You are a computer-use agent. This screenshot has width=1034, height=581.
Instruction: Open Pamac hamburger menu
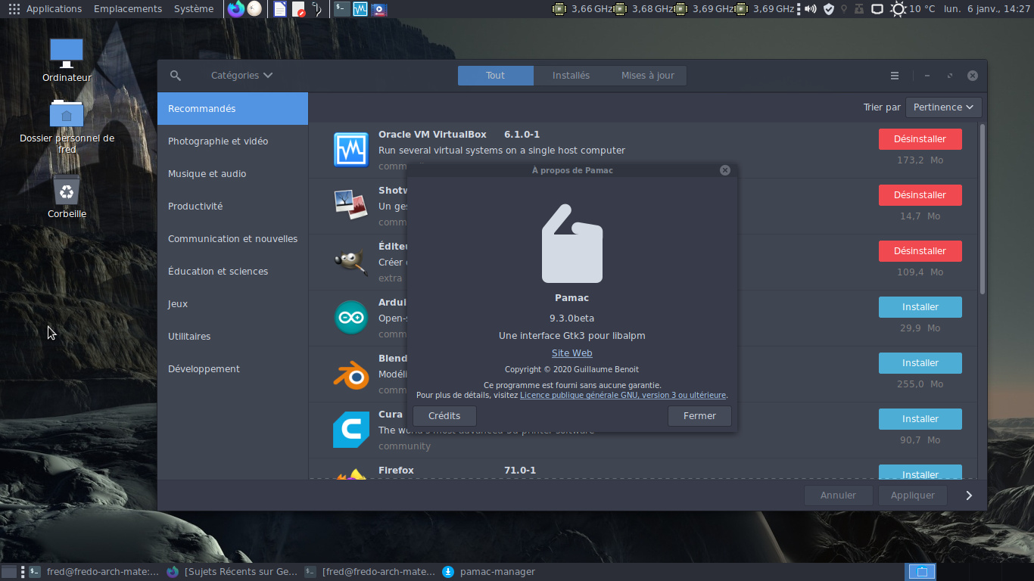tap(895, 76)
